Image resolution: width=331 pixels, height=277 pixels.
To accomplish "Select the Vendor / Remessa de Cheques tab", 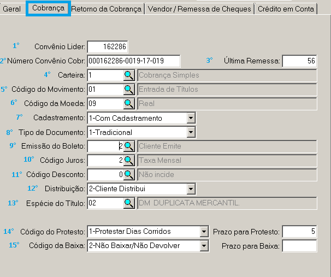I will pos(199,9).
